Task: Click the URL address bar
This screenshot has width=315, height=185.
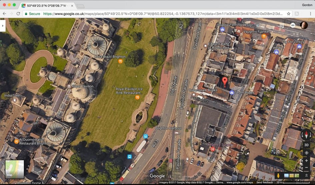Action: click(x=160, y=14)
